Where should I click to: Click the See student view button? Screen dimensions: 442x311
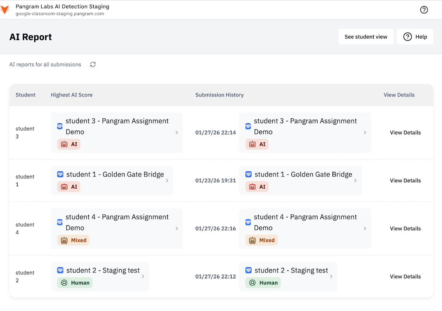coord(366,37)
